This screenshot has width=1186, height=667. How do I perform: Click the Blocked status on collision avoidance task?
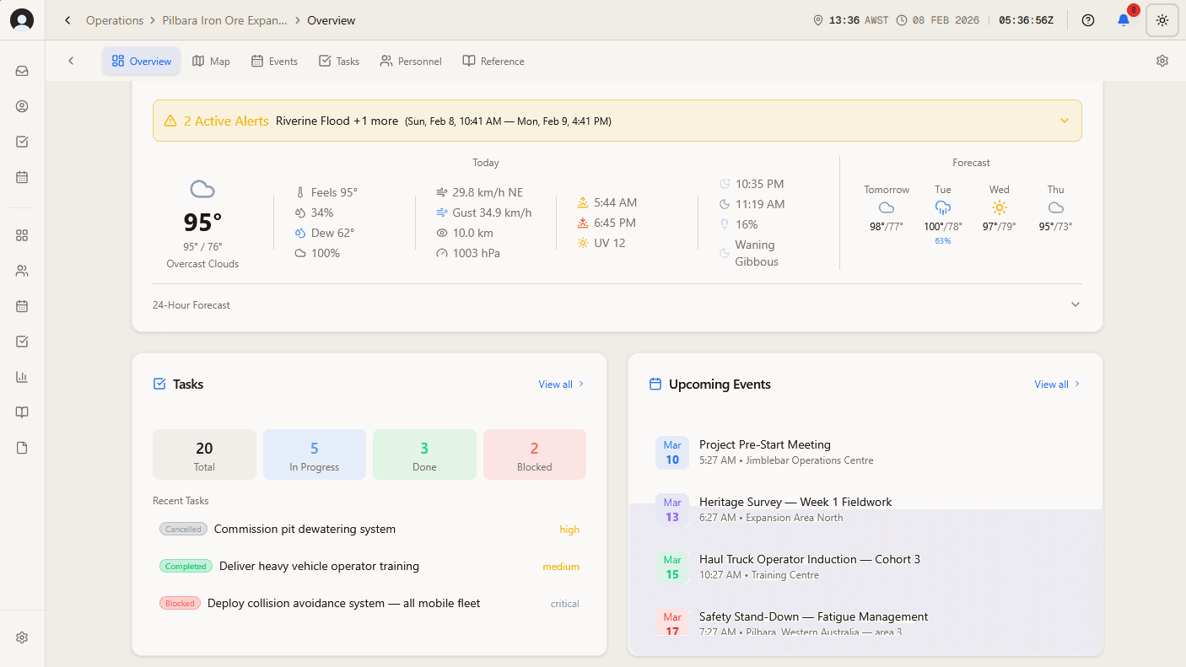point(180,603)
